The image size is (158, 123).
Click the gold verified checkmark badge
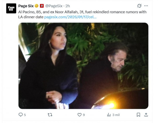tap(37, 6)
